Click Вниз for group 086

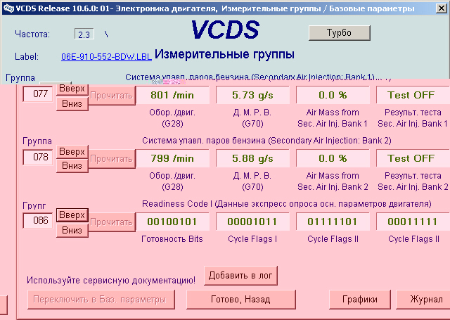pyautogui.click(x=72, y=230)
